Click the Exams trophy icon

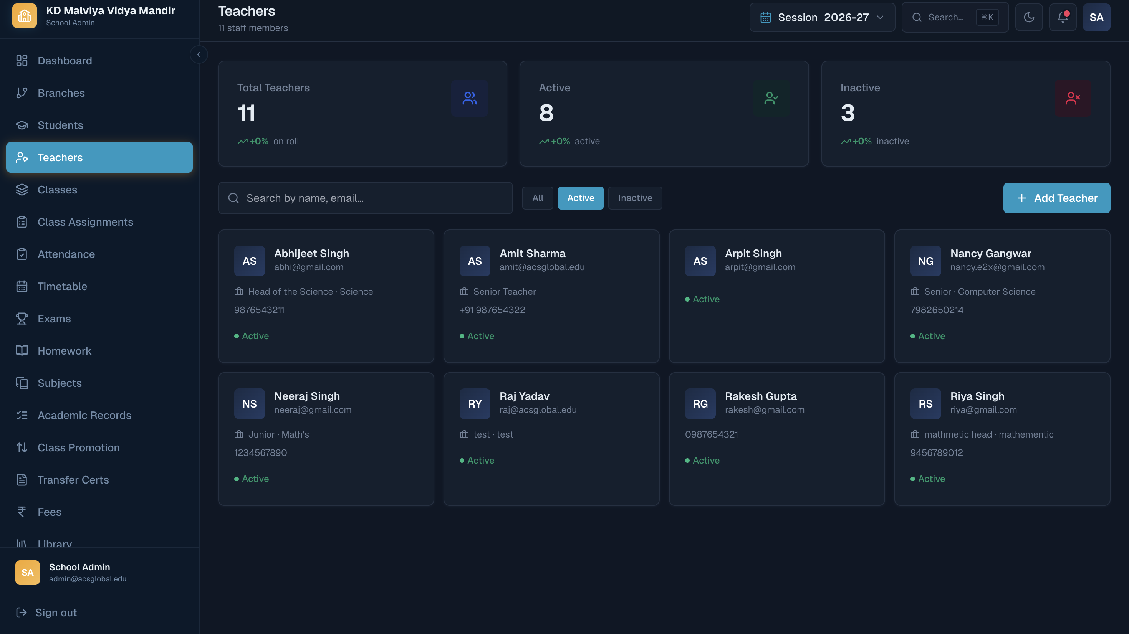coord(22,319)
